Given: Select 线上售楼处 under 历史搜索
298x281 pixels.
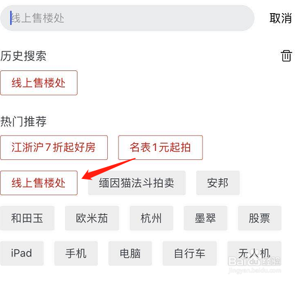Looking at the screenshot, I should tap(39, 83).
